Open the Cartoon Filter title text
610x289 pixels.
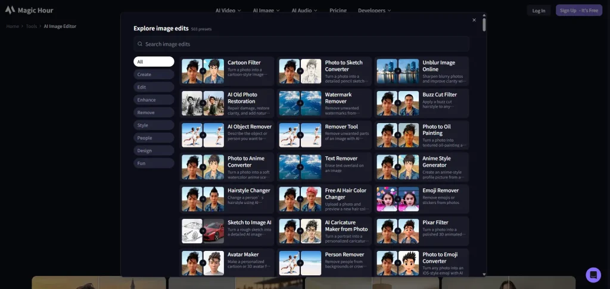tap(244, 62)
